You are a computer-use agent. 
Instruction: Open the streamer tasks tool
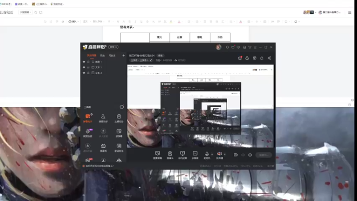tap(119, 118)
